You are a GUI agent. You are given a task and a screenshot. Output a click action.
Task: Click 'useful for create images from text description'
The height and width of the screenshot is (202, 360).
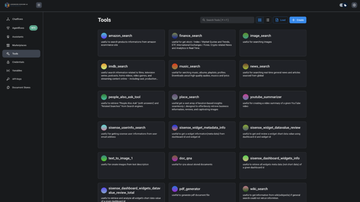point(125,164)
